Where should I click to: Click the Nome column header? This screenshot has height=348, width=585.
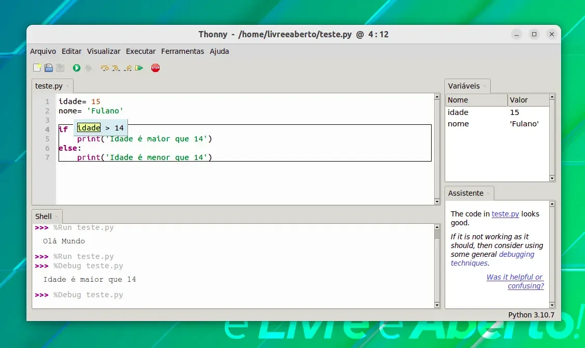[x=476, y=100]
